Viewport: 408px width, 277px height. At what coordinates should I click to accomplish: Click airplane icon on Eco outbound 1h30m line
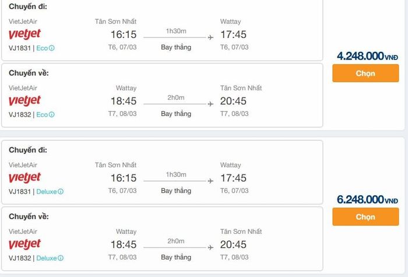point(210,38)
